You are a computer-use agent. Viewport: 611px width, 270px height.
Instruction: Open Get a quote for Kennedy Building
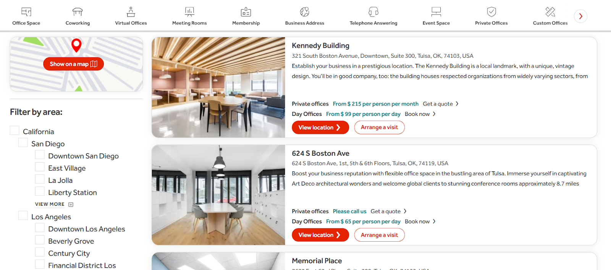point(441,104)
